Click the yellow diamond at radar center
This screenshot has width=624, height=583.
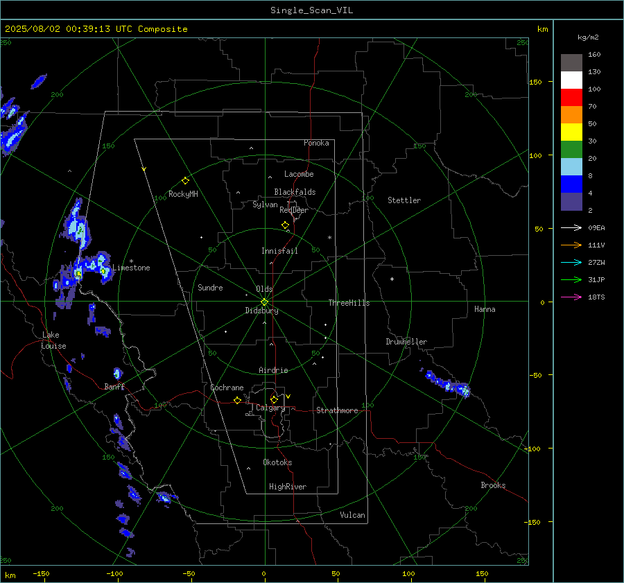[265, 302]
